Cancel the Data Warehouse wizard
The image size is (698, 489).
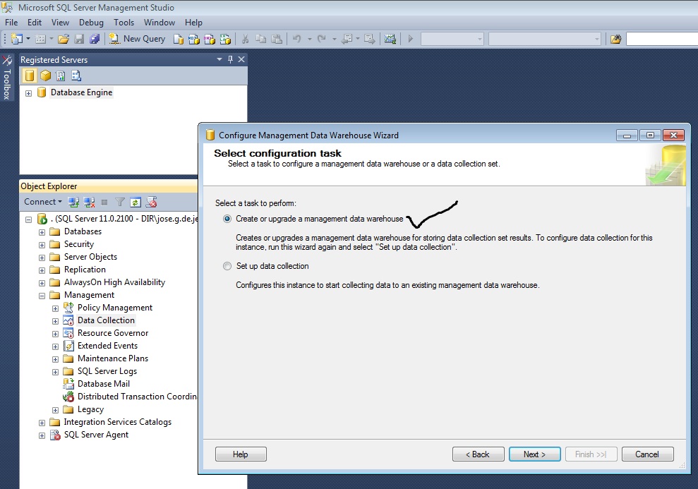647,454
